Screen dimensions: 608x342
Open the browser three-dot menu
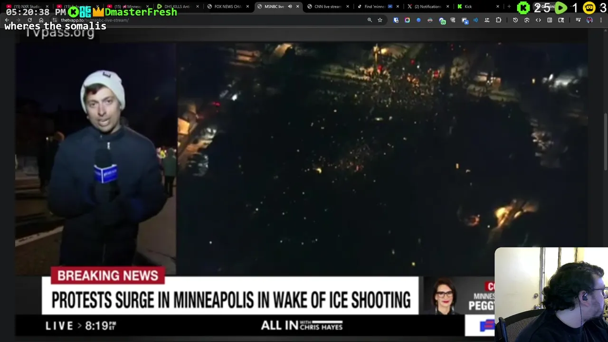click(x=601, y=20)
